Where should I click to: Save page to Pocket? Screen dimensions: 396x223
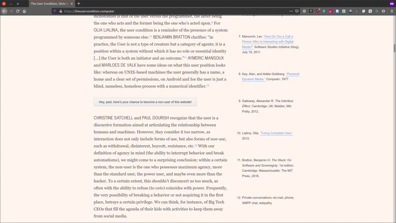(x=297, y=11)
